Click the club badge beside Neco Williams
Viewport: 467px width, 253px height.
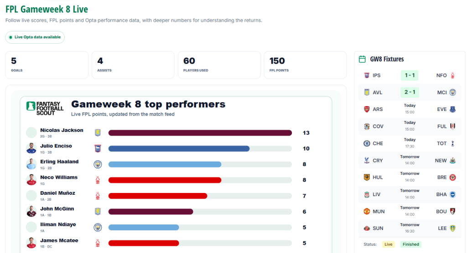click(x=98, y=180)
